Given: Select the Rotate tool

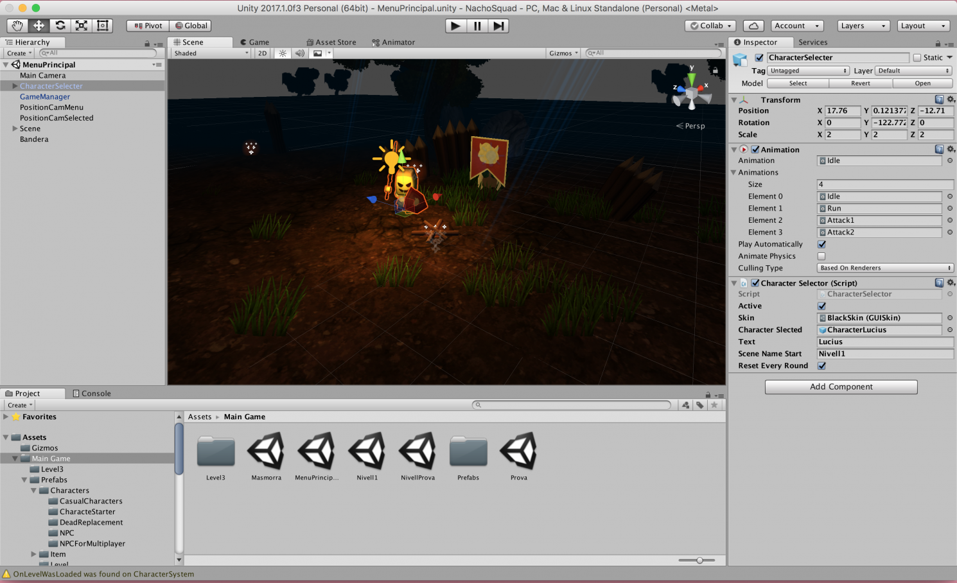Looking at the screenshot, I should [x=60, y=26].
